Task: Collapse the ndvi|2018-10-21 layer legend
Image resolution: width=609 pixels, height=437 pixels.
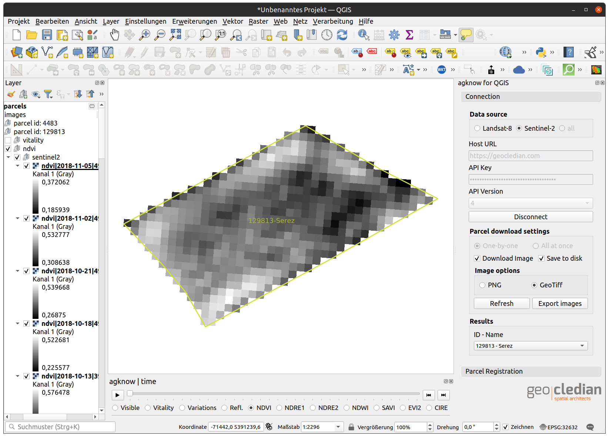Action: click(17, 271)
